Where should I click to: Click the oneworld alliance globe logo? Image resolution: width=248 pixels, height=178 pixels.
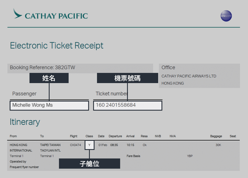coord(226,16)
